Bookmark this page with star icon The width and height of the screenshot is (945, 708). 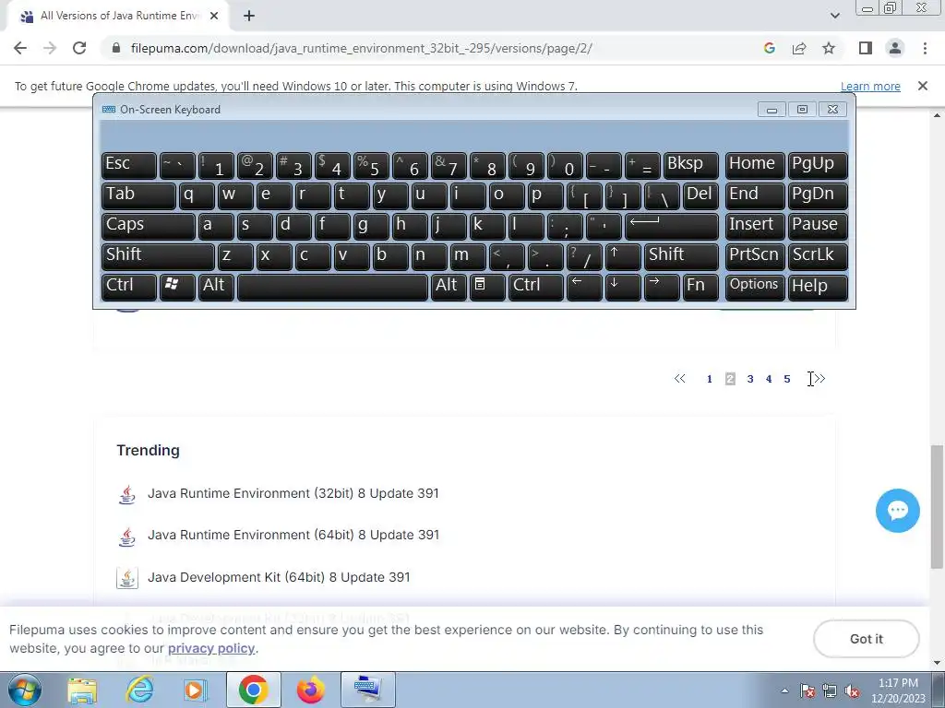coord(829,48)
